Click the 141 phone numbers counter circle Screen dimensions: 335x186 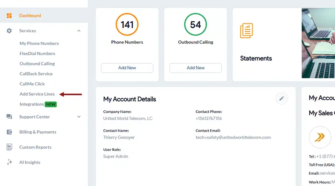click(x=127, y=24)
